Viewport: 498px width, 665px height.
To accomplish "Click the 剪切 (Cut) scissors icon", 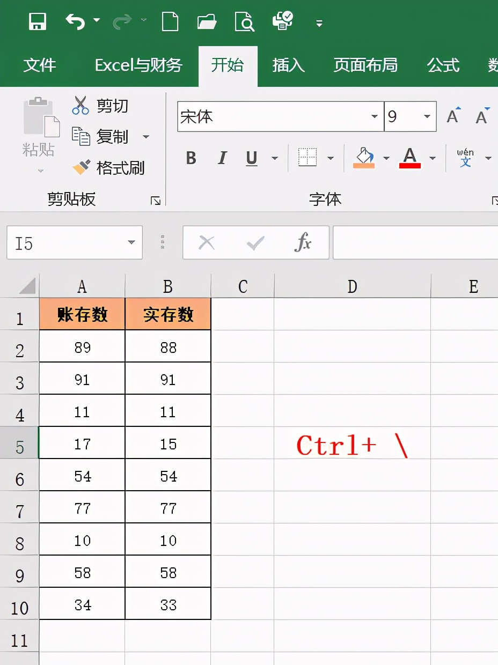I will point(80,105).
